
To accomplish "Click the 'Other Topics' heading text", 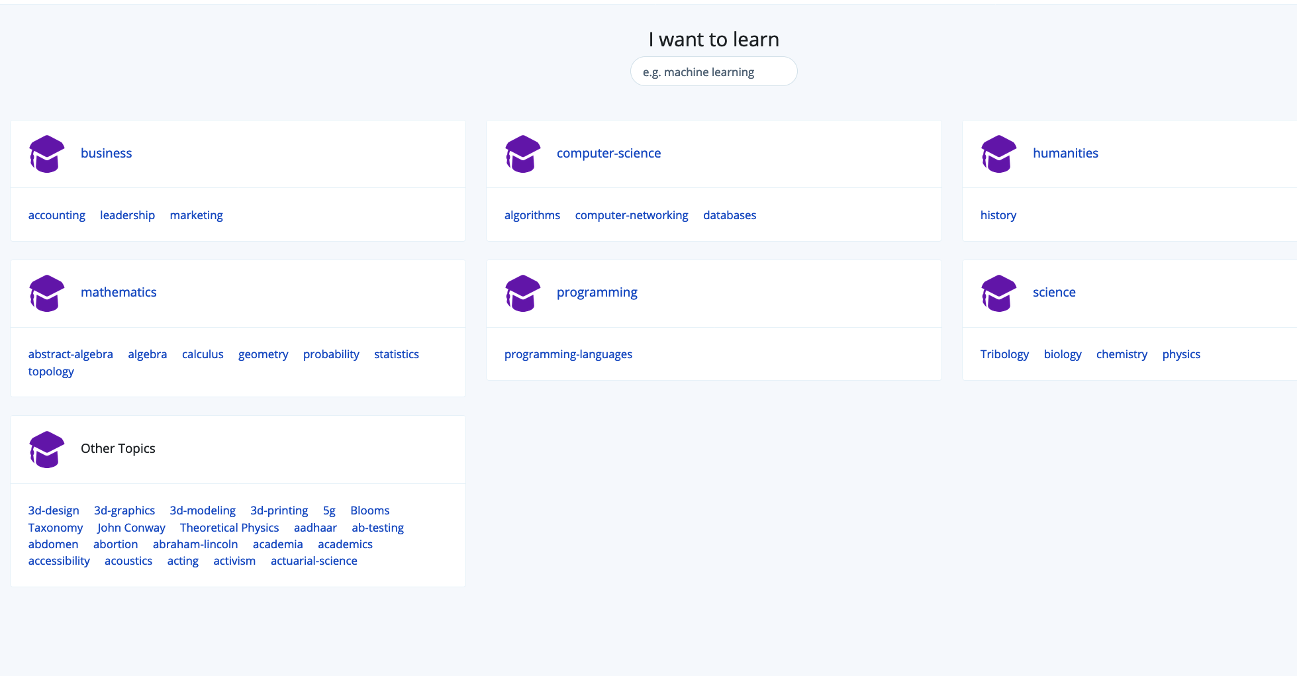I will [x=118, y=448].
